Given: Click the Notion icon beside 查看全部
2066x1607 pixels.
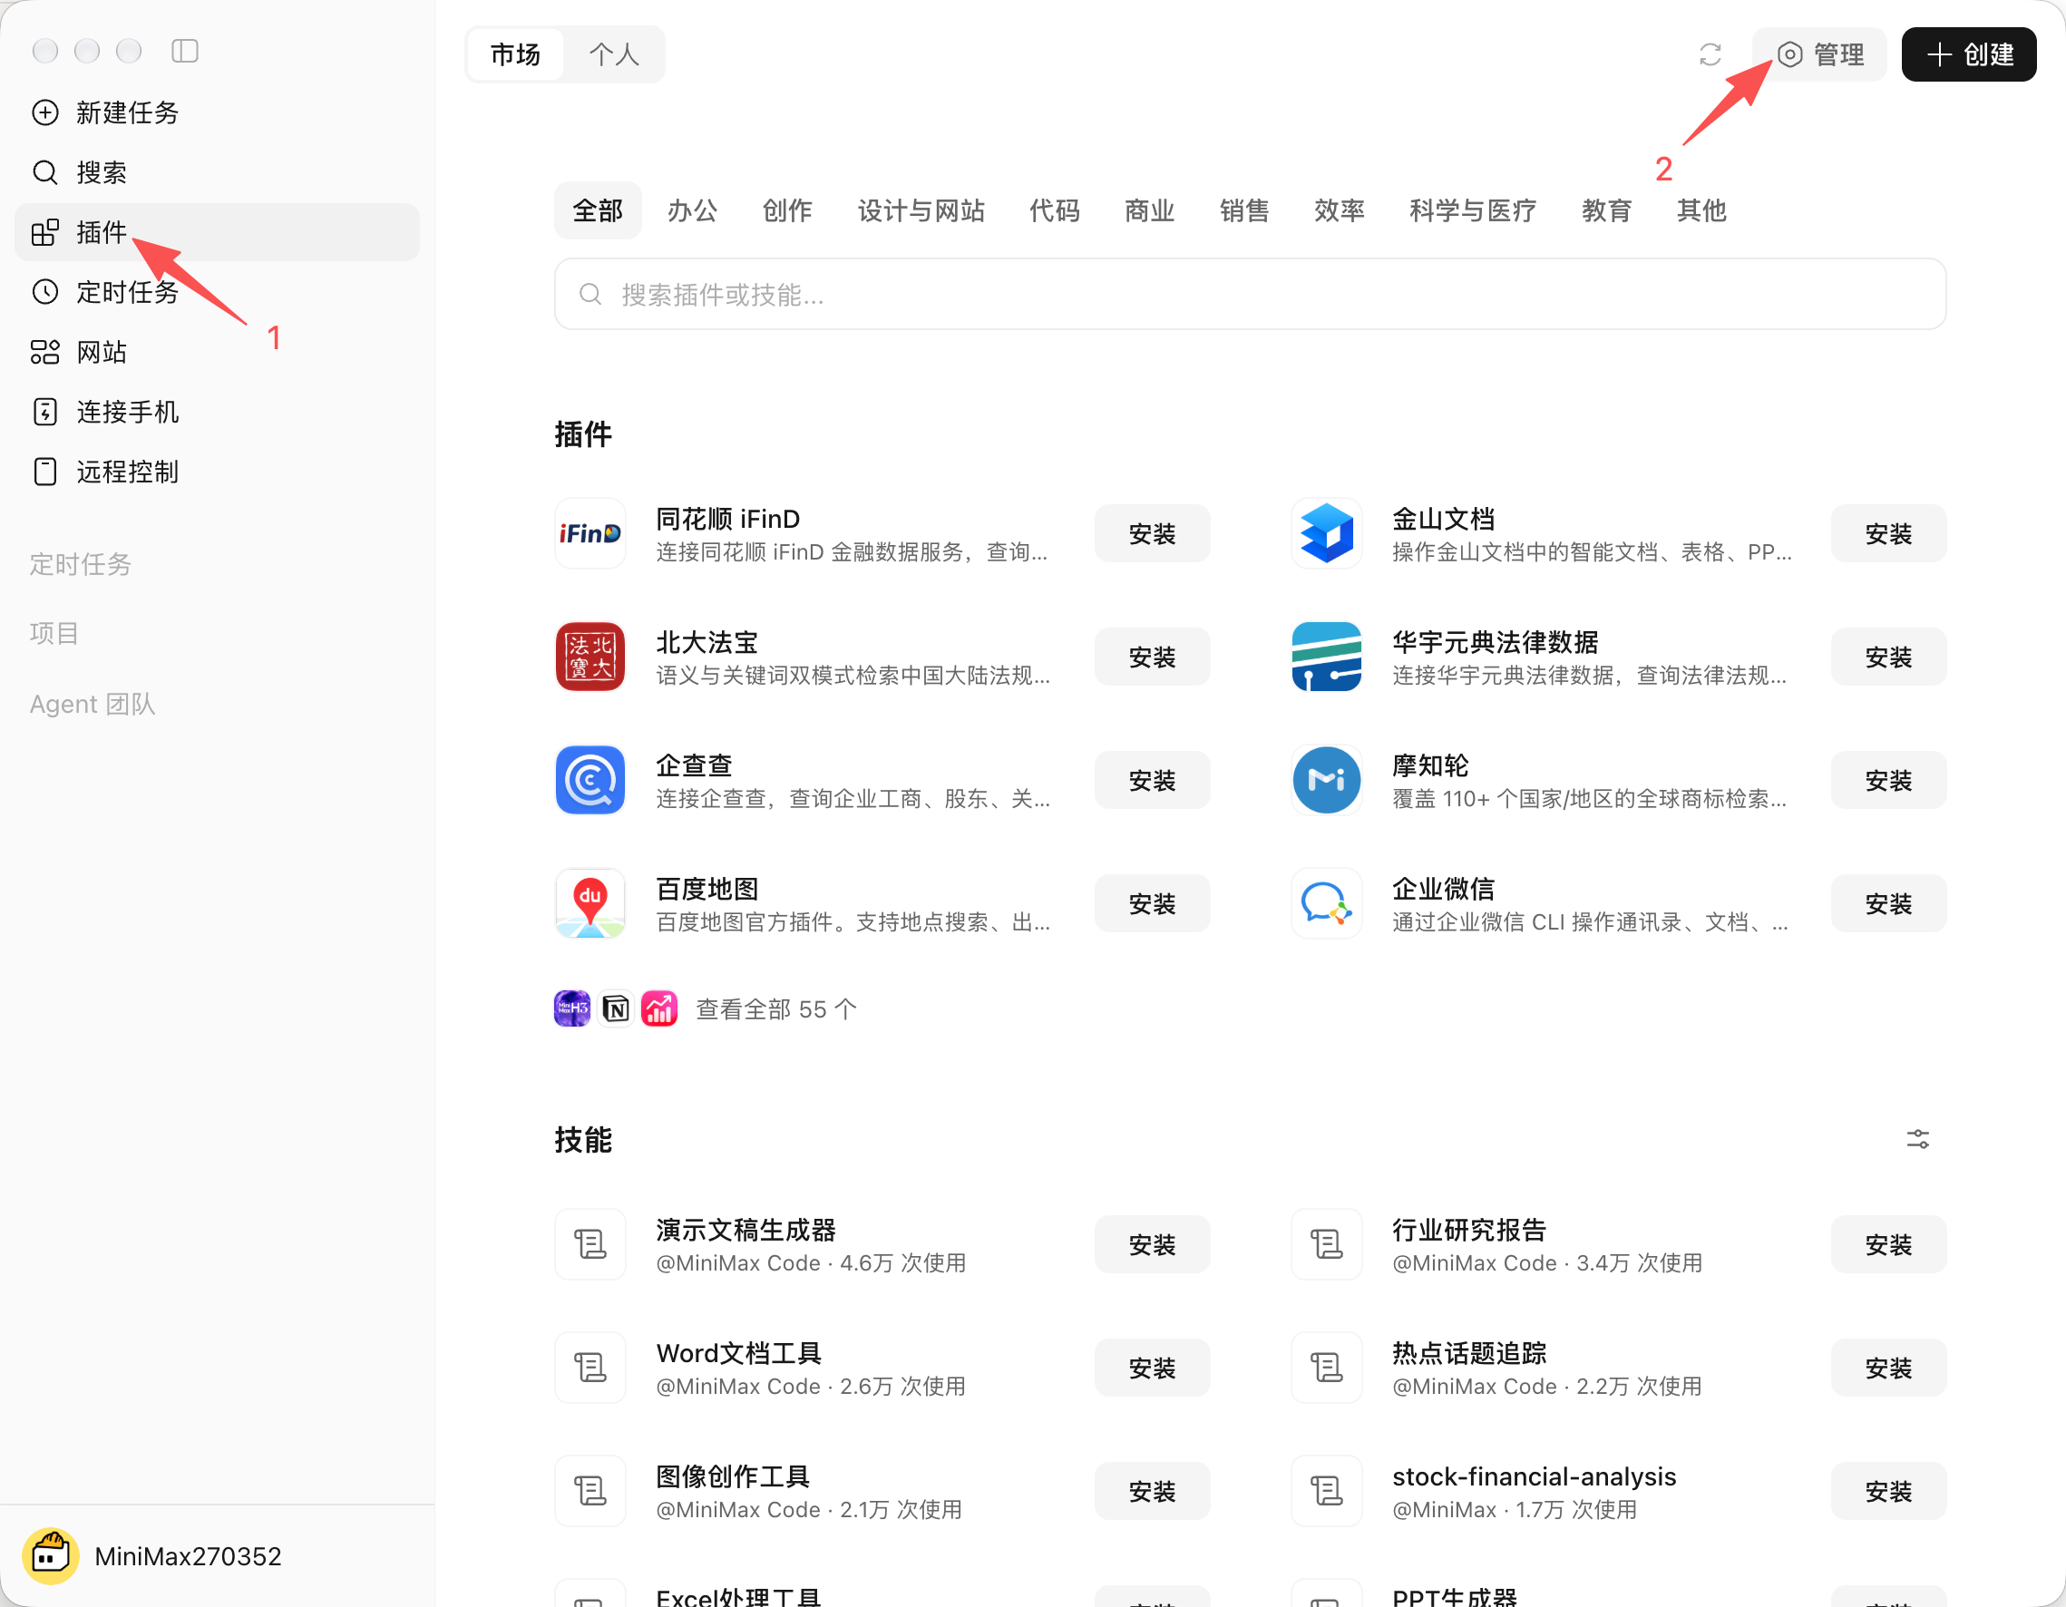Looking at the screenshot, I should pos(616,1009).
